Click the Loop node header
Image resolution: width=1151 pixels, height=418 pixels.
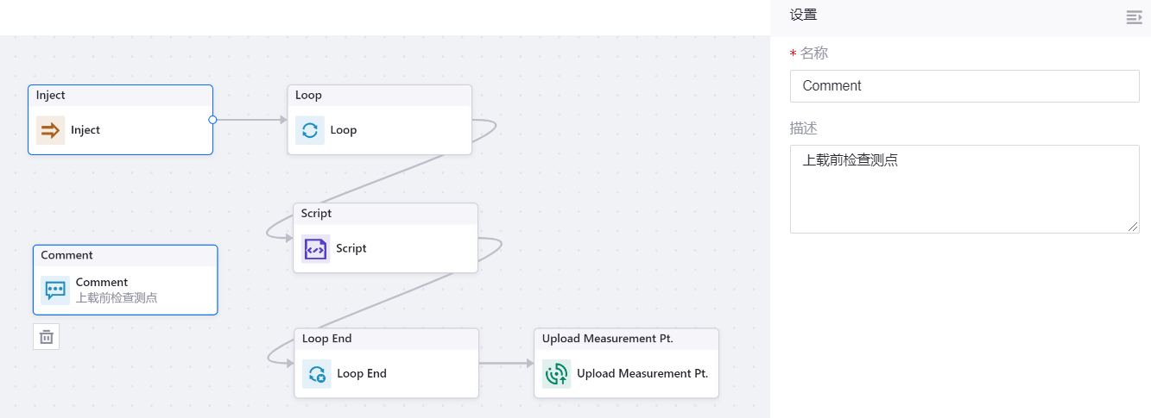point(379,96)
